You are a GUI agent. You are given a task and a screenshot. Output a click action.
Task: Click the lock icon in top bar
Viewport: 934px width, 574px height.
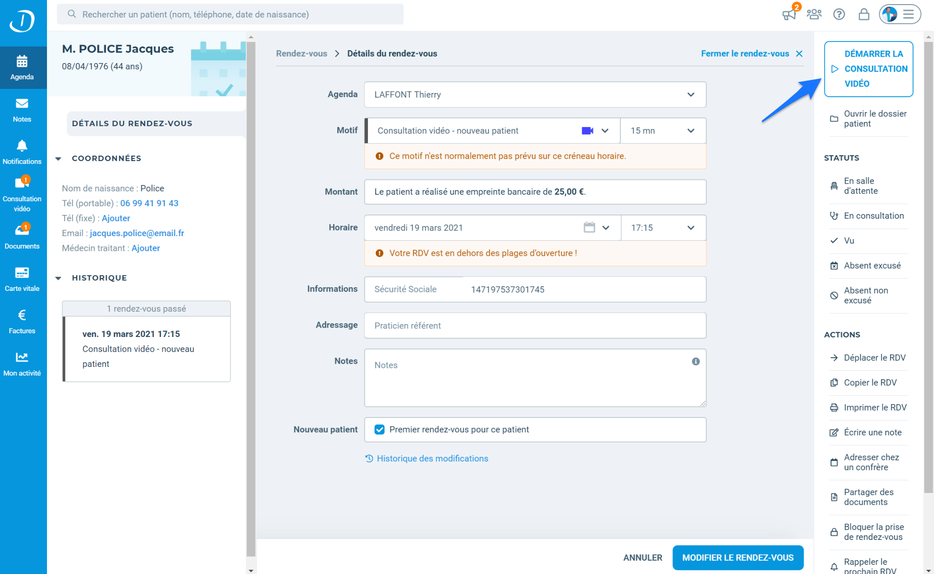point(864,14)
